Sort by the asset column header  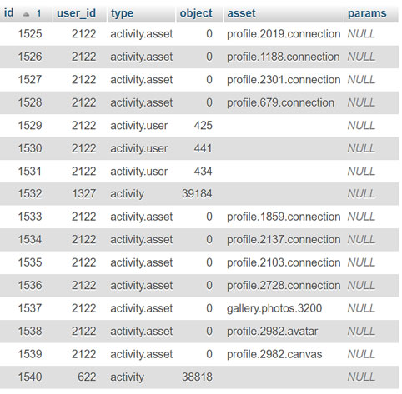coord(241,13)
